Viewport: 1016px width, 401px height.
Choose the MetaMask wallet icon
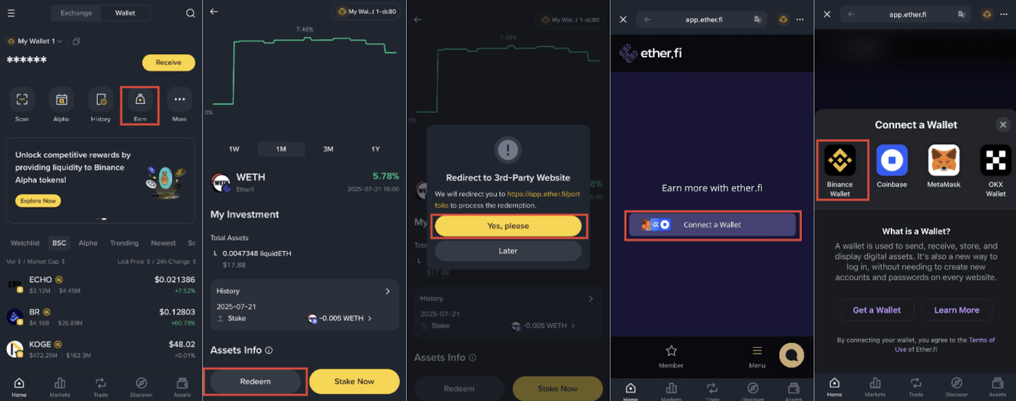point(944,161)
